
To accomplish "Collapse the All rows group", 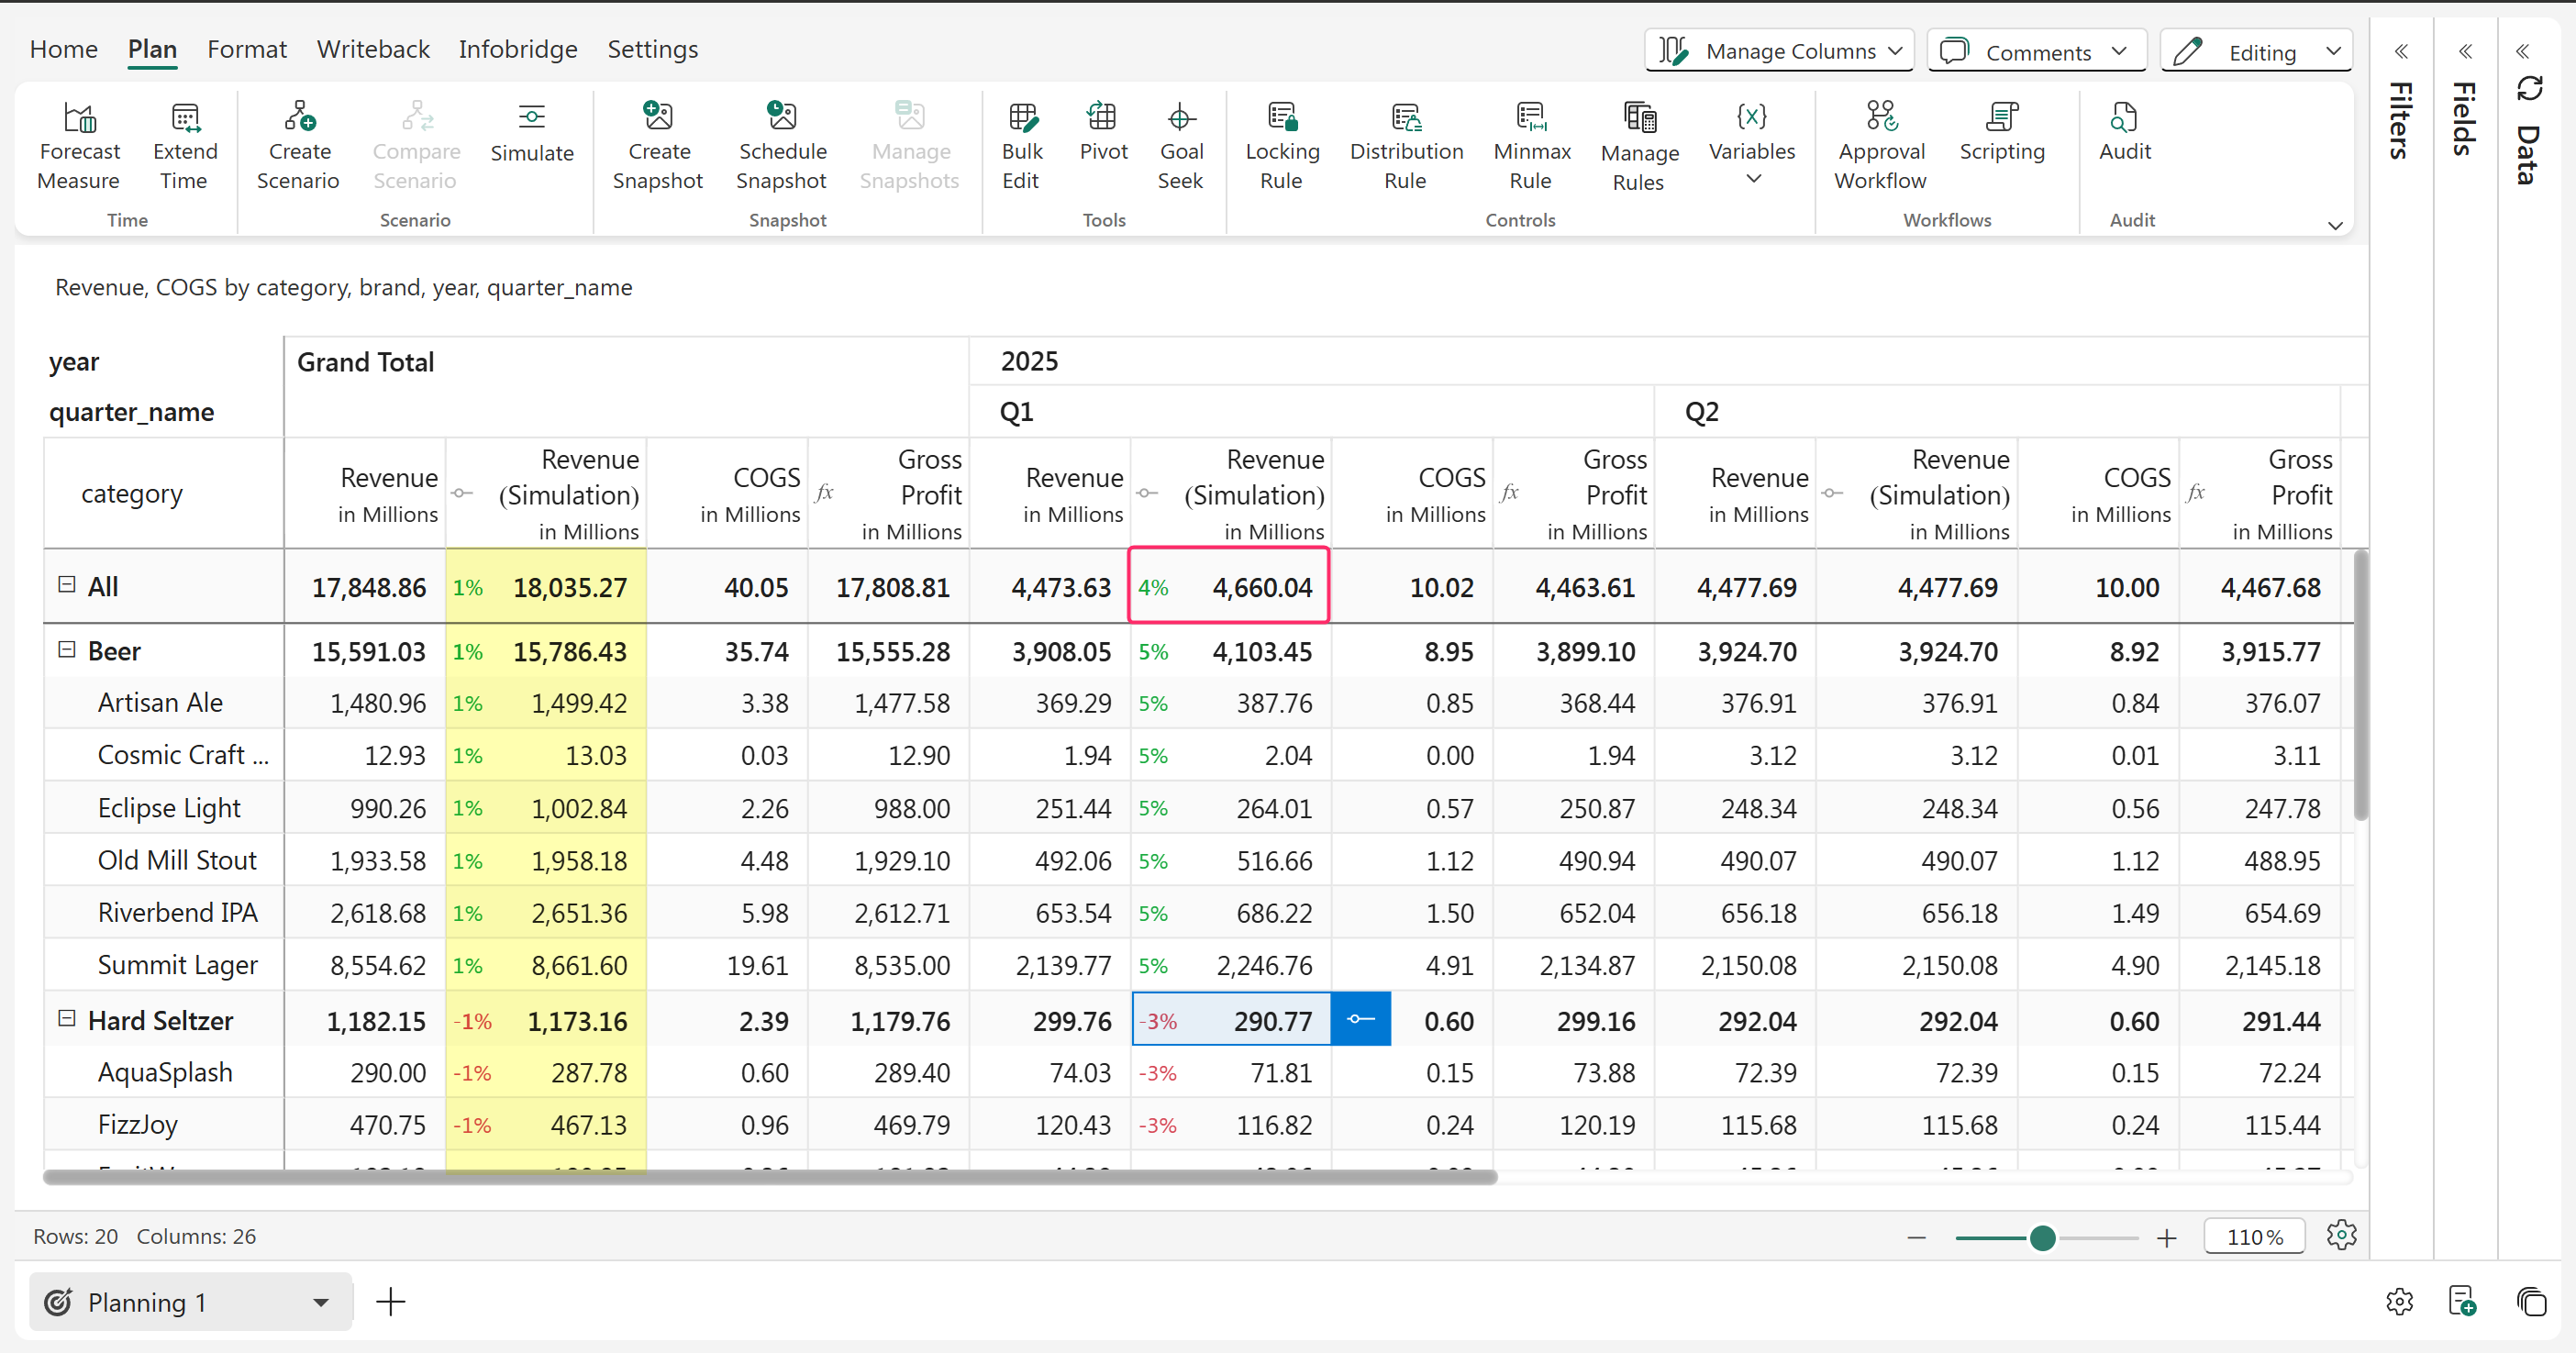I will click(x=67, y=585).
